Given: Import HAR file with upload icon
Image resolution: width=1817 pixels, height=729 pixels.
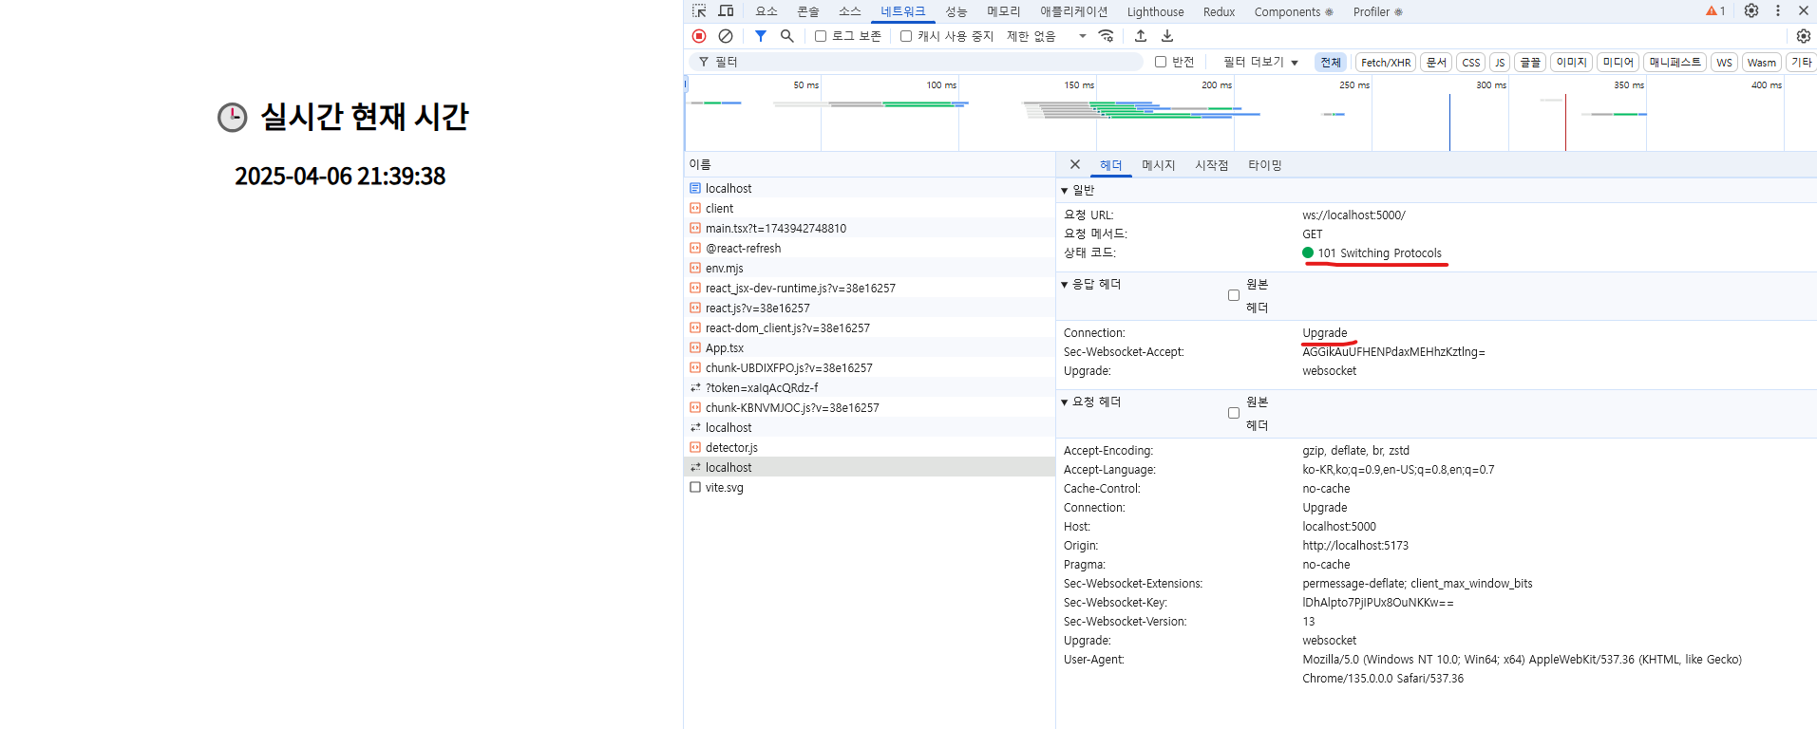Looking at the screenshot, I should [1141, 36].
